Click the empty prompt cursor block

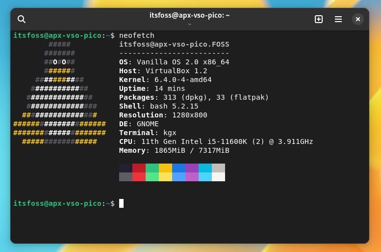pos(121,203)
